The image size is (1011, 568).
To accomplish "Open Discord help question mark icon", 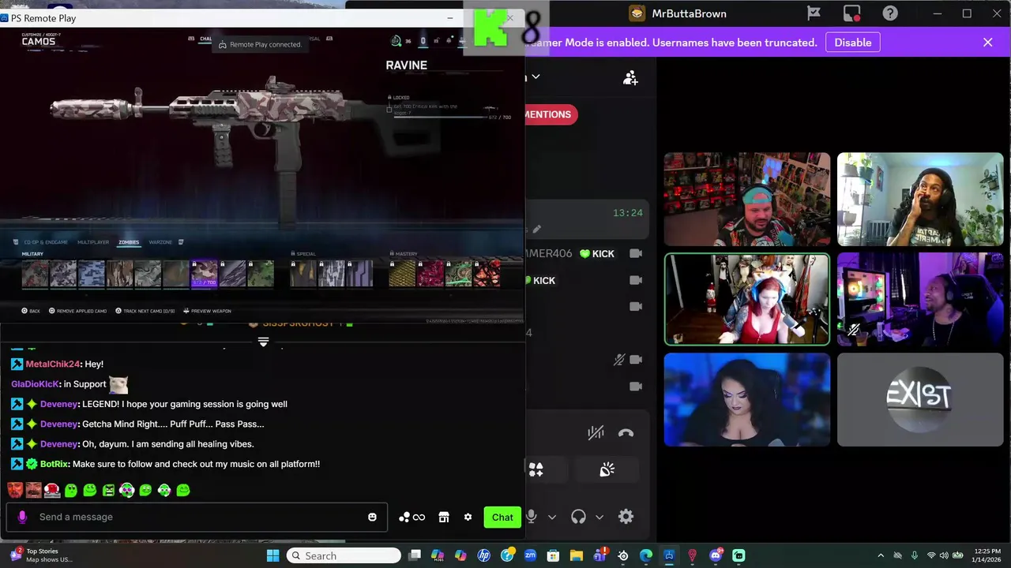I will tap(890, 13).
